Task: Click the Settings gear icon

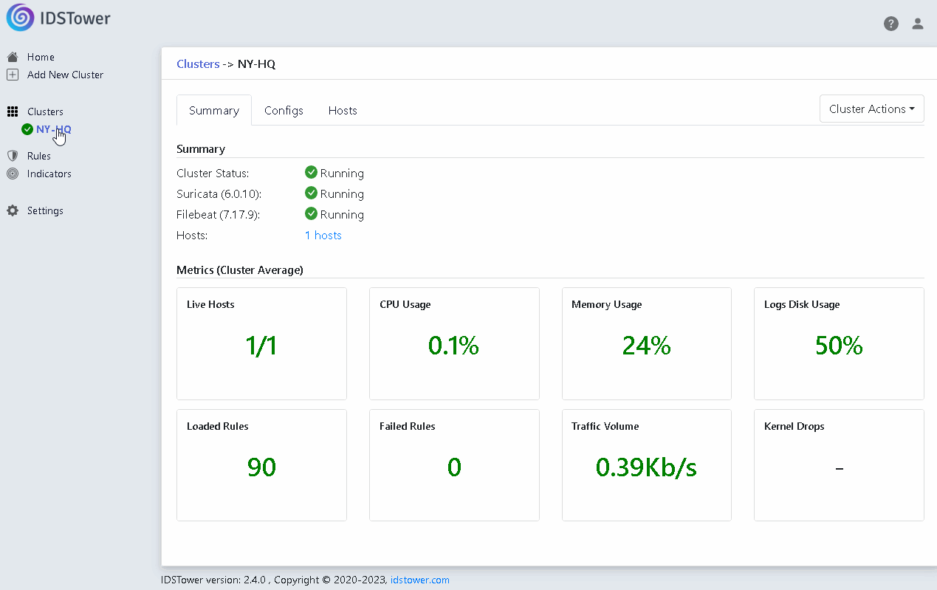Action: coord(13,210)
